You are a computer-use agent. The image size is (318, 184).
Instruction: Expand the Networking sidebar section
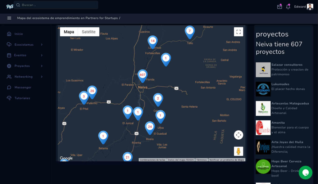24,77
